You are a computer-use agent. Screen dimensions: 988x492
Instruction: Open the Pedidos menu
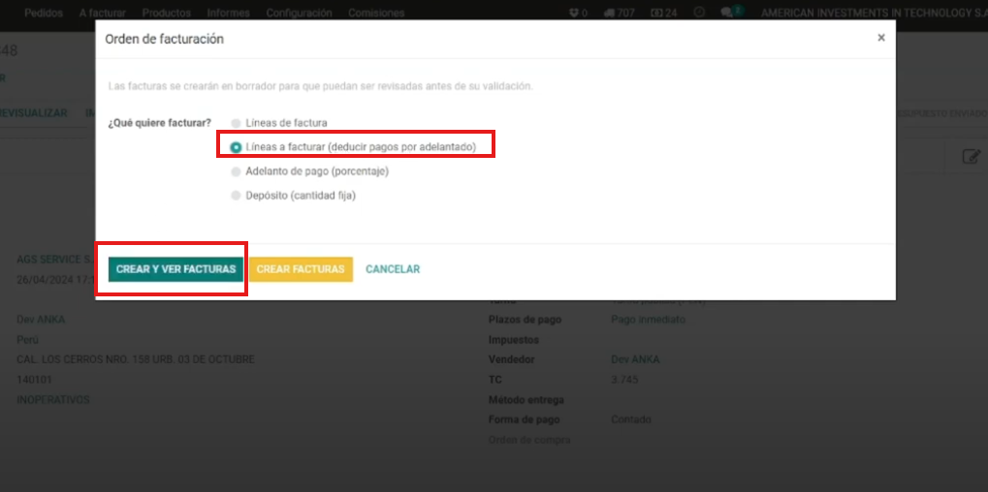pyautogui.click(x=44, y=13)
